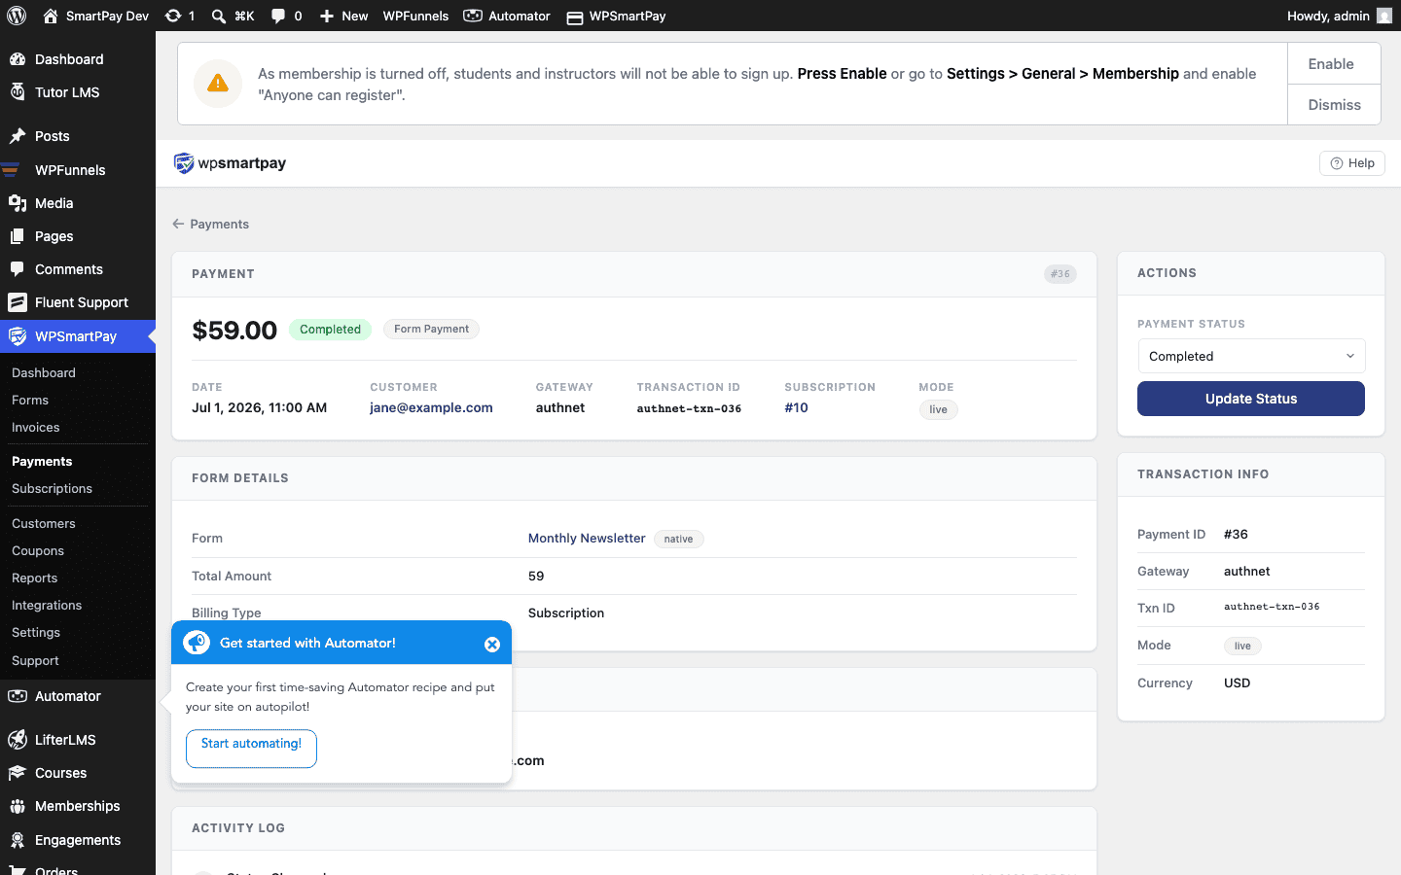Close the Automator popup

(x=492, y=644)
